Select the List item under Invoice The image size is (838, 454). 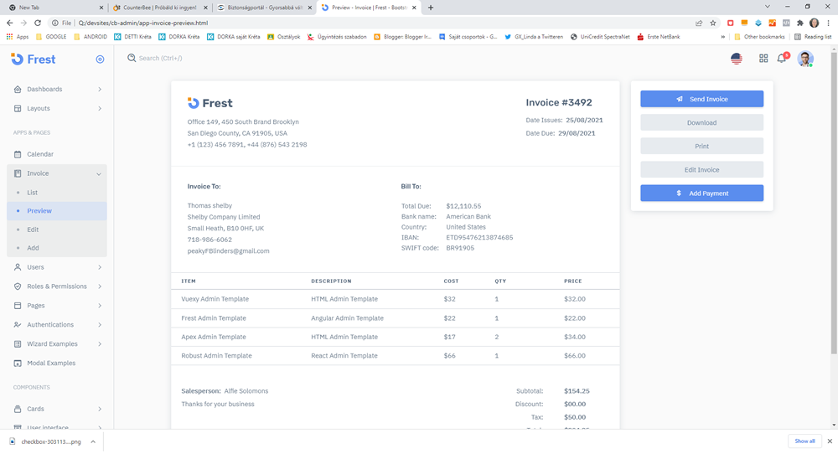(x=33, y=193)
